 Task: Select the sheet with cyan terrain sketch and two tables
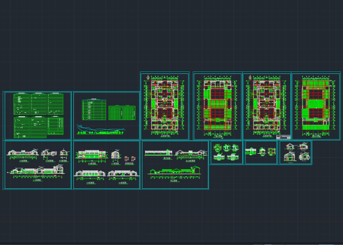point(106,116)
